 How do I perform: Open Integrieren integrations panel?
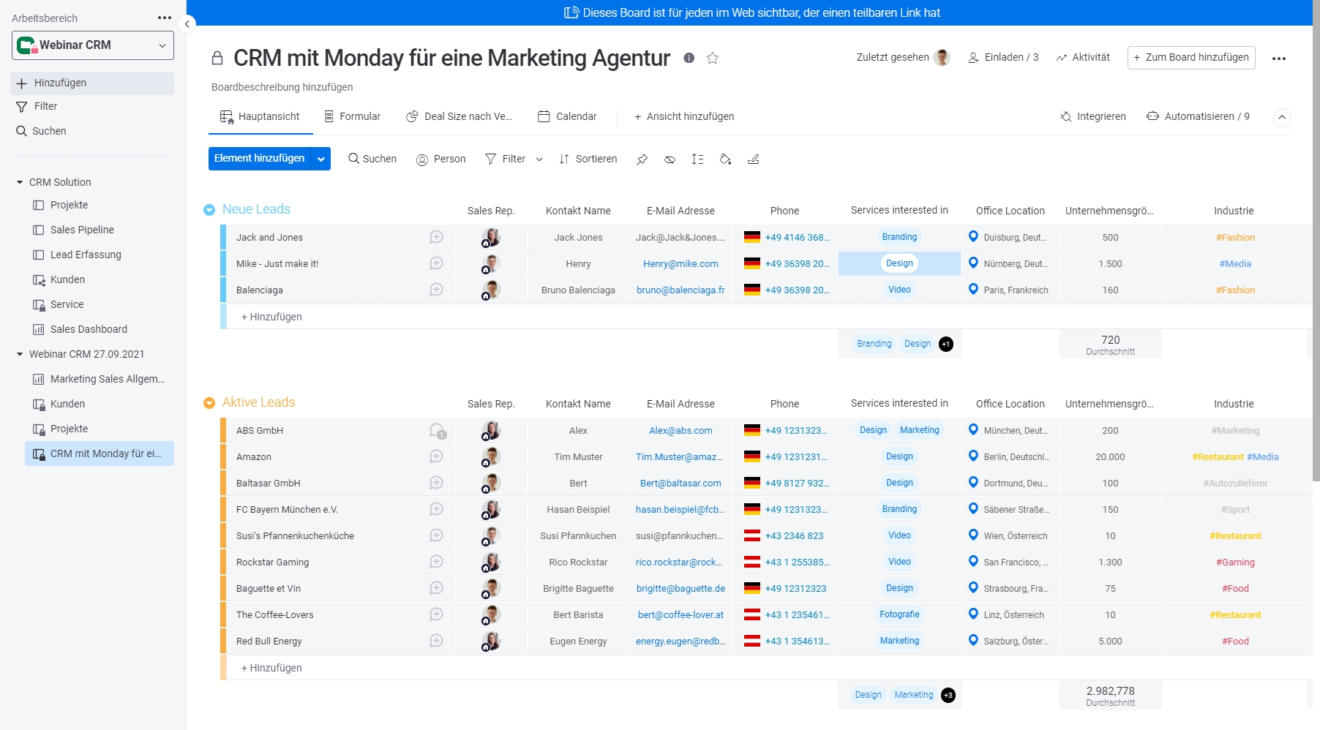click(x=1093, y=117)
